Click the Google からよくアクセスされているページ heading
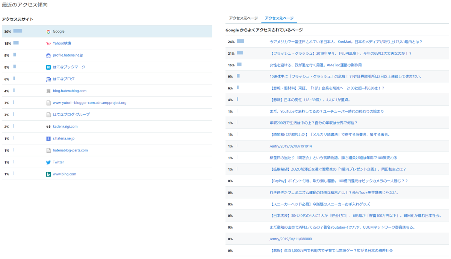Image resolution: width=451 pixels, height=259 pixels. (264, 30)
